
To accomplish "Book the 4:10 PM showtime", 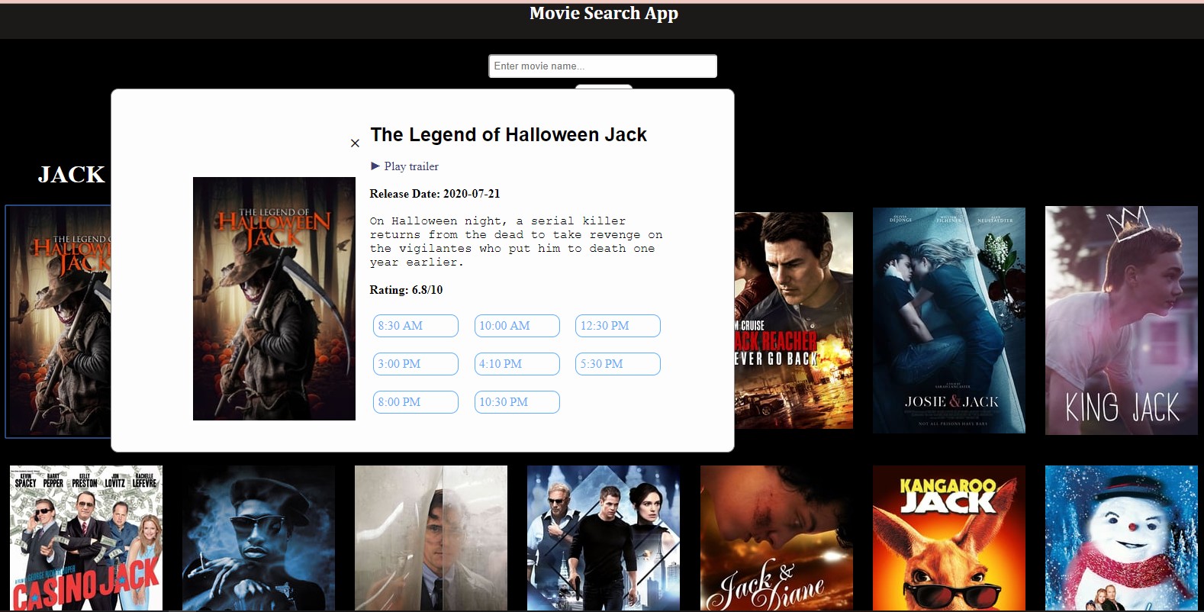I will click(x=517, y=364).
